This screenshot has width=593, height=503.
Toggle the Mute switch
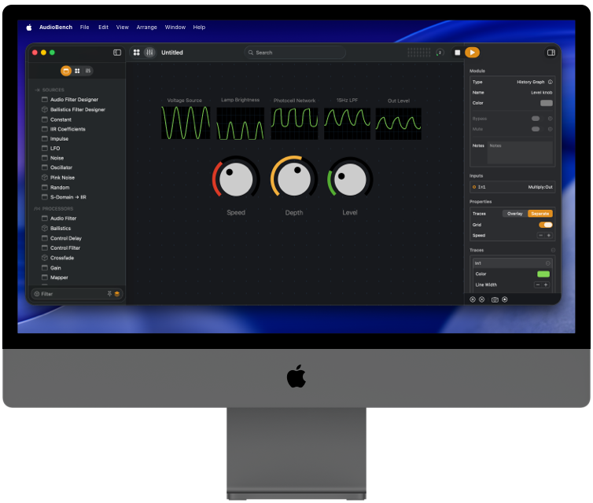pyautogui.click(x=536, y=128)
